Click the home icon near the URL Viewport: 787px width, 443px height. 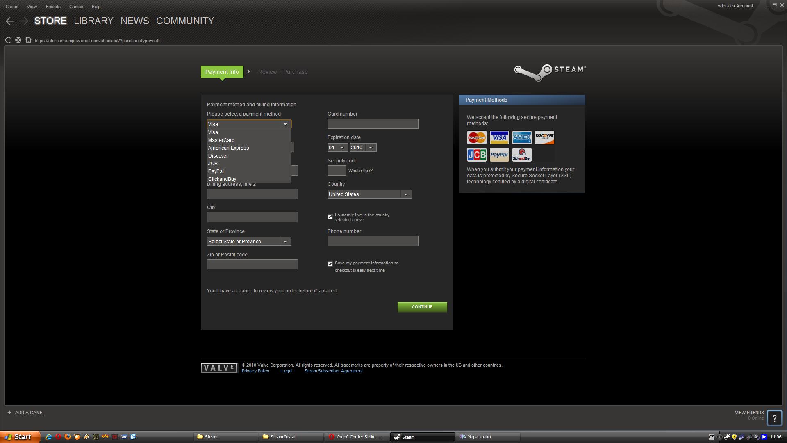tap(28, 40)
